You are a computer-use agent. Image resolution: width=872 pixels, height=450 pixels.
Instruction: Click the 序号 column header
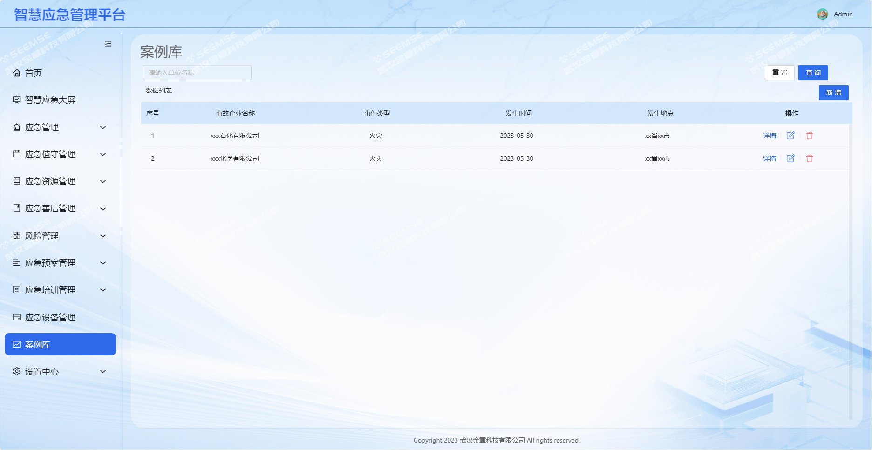(153, 113)
